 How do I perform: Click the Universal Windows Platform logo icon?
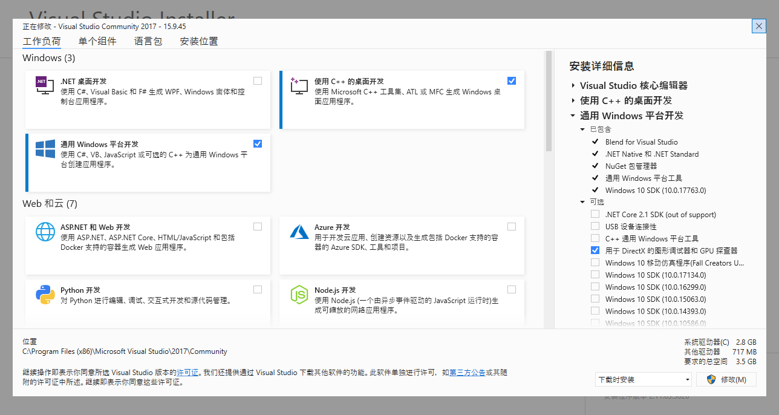[x=45, y=149]
